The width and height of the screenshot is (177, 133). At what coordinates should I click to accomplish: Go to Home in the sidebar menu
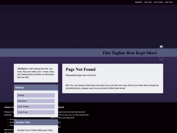36,95
